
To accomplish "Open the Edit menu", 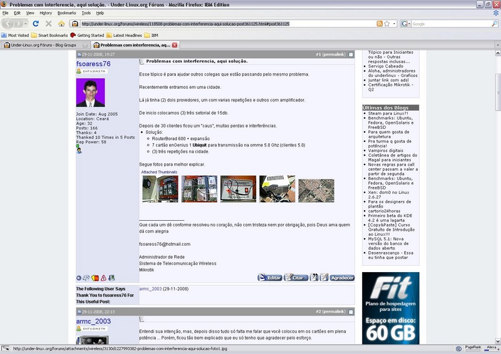I will pyautogui.click(x=18, y=13).
